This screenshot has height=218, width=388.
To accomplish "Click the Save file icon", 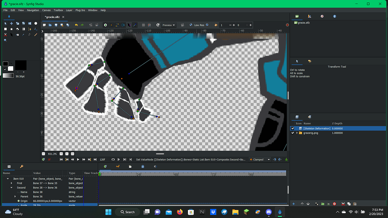I will click(x=56, y=25).
